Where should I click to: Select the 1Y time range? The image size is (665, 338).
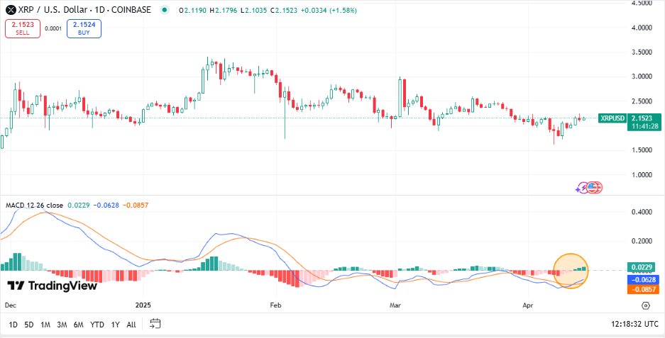(x=115, y=325)
